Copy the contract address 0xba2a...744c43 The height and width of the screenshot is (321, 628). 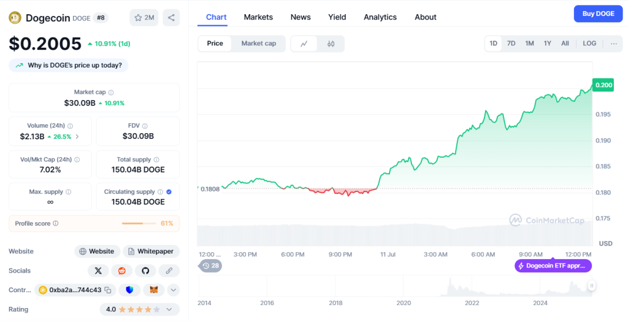point(108,290)
